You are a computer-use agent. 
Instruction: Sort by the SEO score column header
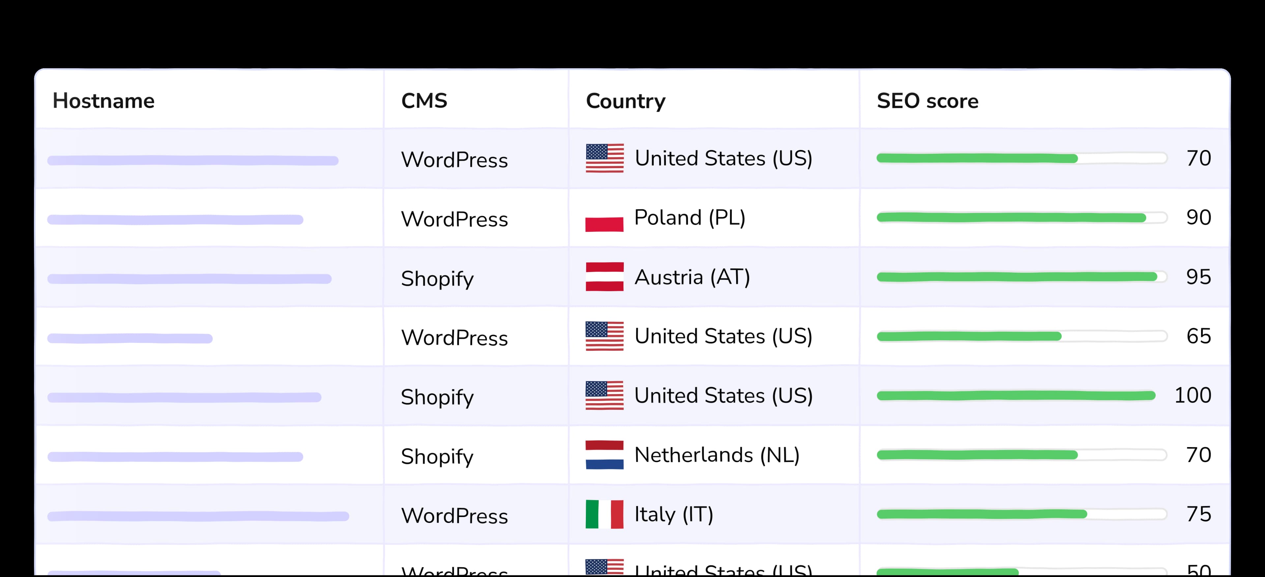point(927,101)
